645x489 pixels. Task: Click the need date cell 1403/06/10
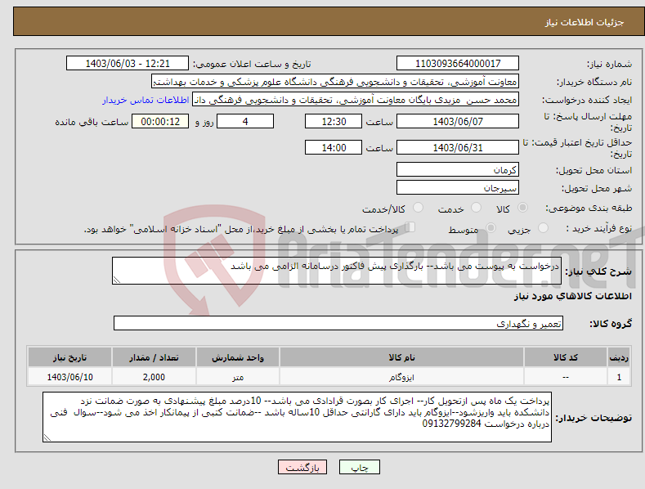coord(69,377)
